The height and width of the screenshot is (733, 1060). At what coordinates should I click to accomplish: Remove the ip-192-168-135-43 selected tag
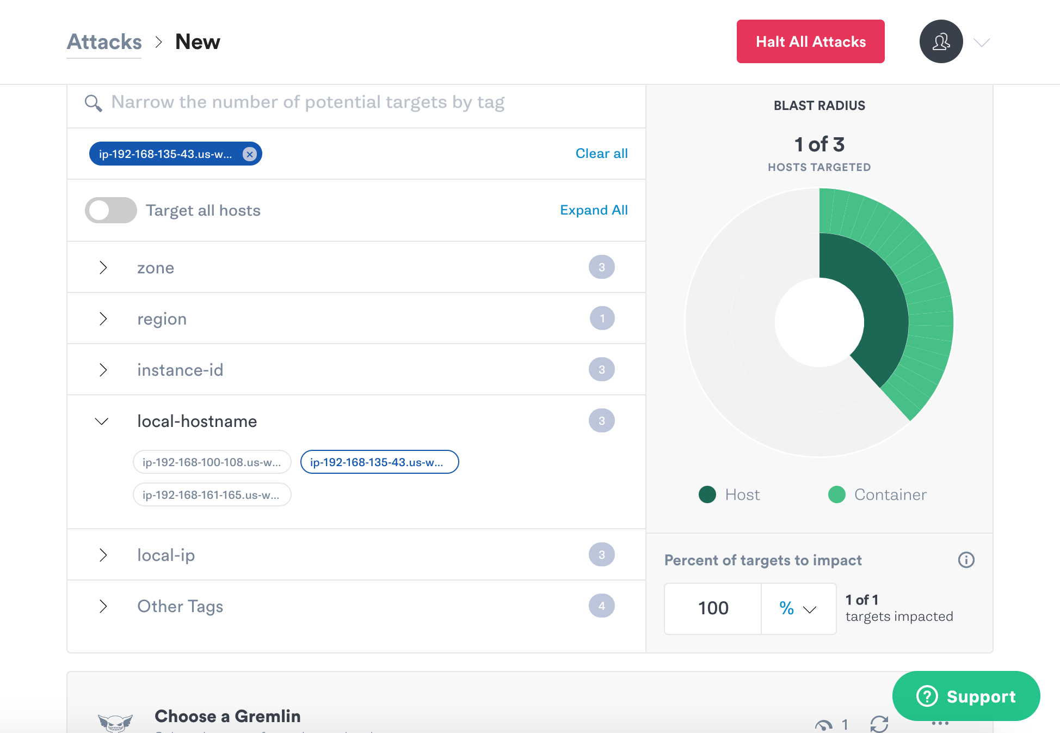[x=250, y=154]
